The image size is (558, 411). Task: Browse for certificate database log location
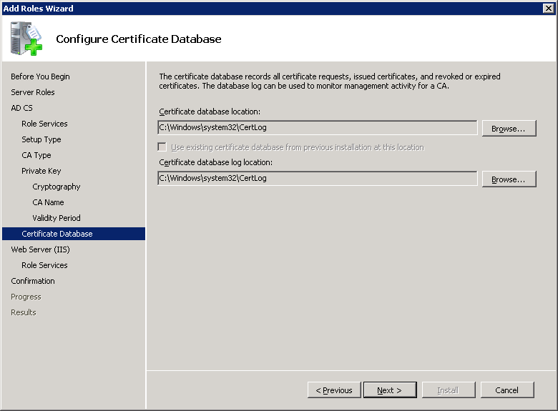[509, 179]
